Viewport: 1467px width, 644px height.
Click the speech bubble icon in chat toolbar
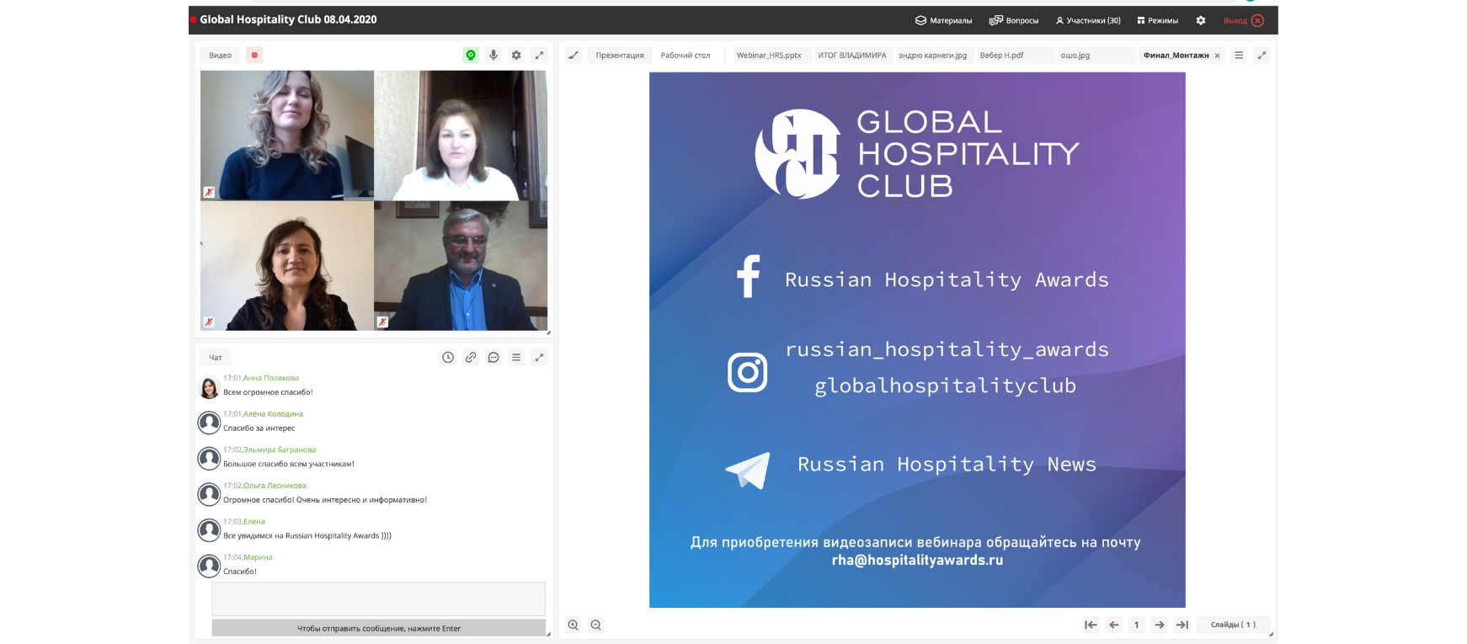(493, 358)
